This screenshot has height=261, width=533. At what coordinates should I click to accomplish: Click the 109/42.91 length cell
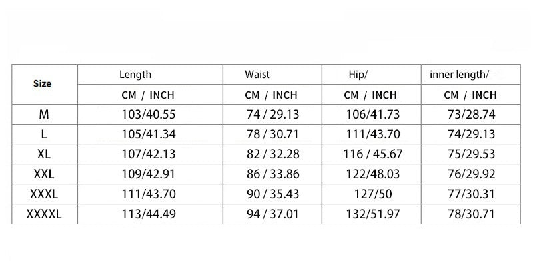(149, 174)
